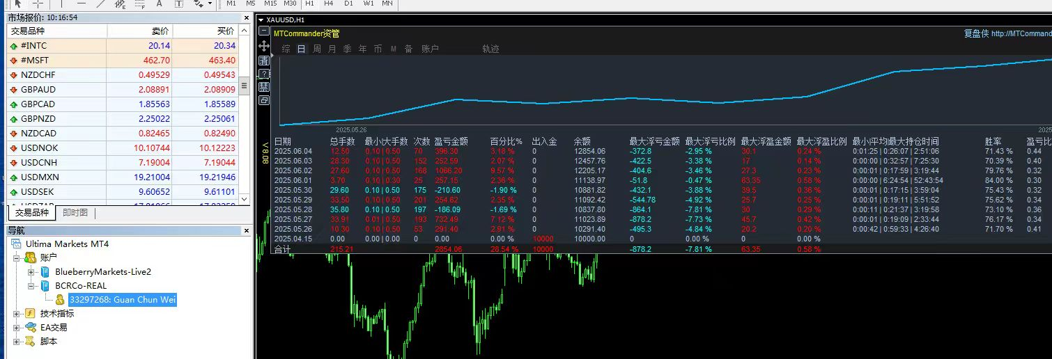The height and width of the screenshot is (359, 1052).
Task: Select account 33297268: Guan Chun Wei
Action: (123, 300)
